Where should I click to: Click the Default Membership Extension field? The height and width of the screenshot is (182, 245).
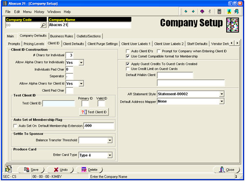[99, 126]
